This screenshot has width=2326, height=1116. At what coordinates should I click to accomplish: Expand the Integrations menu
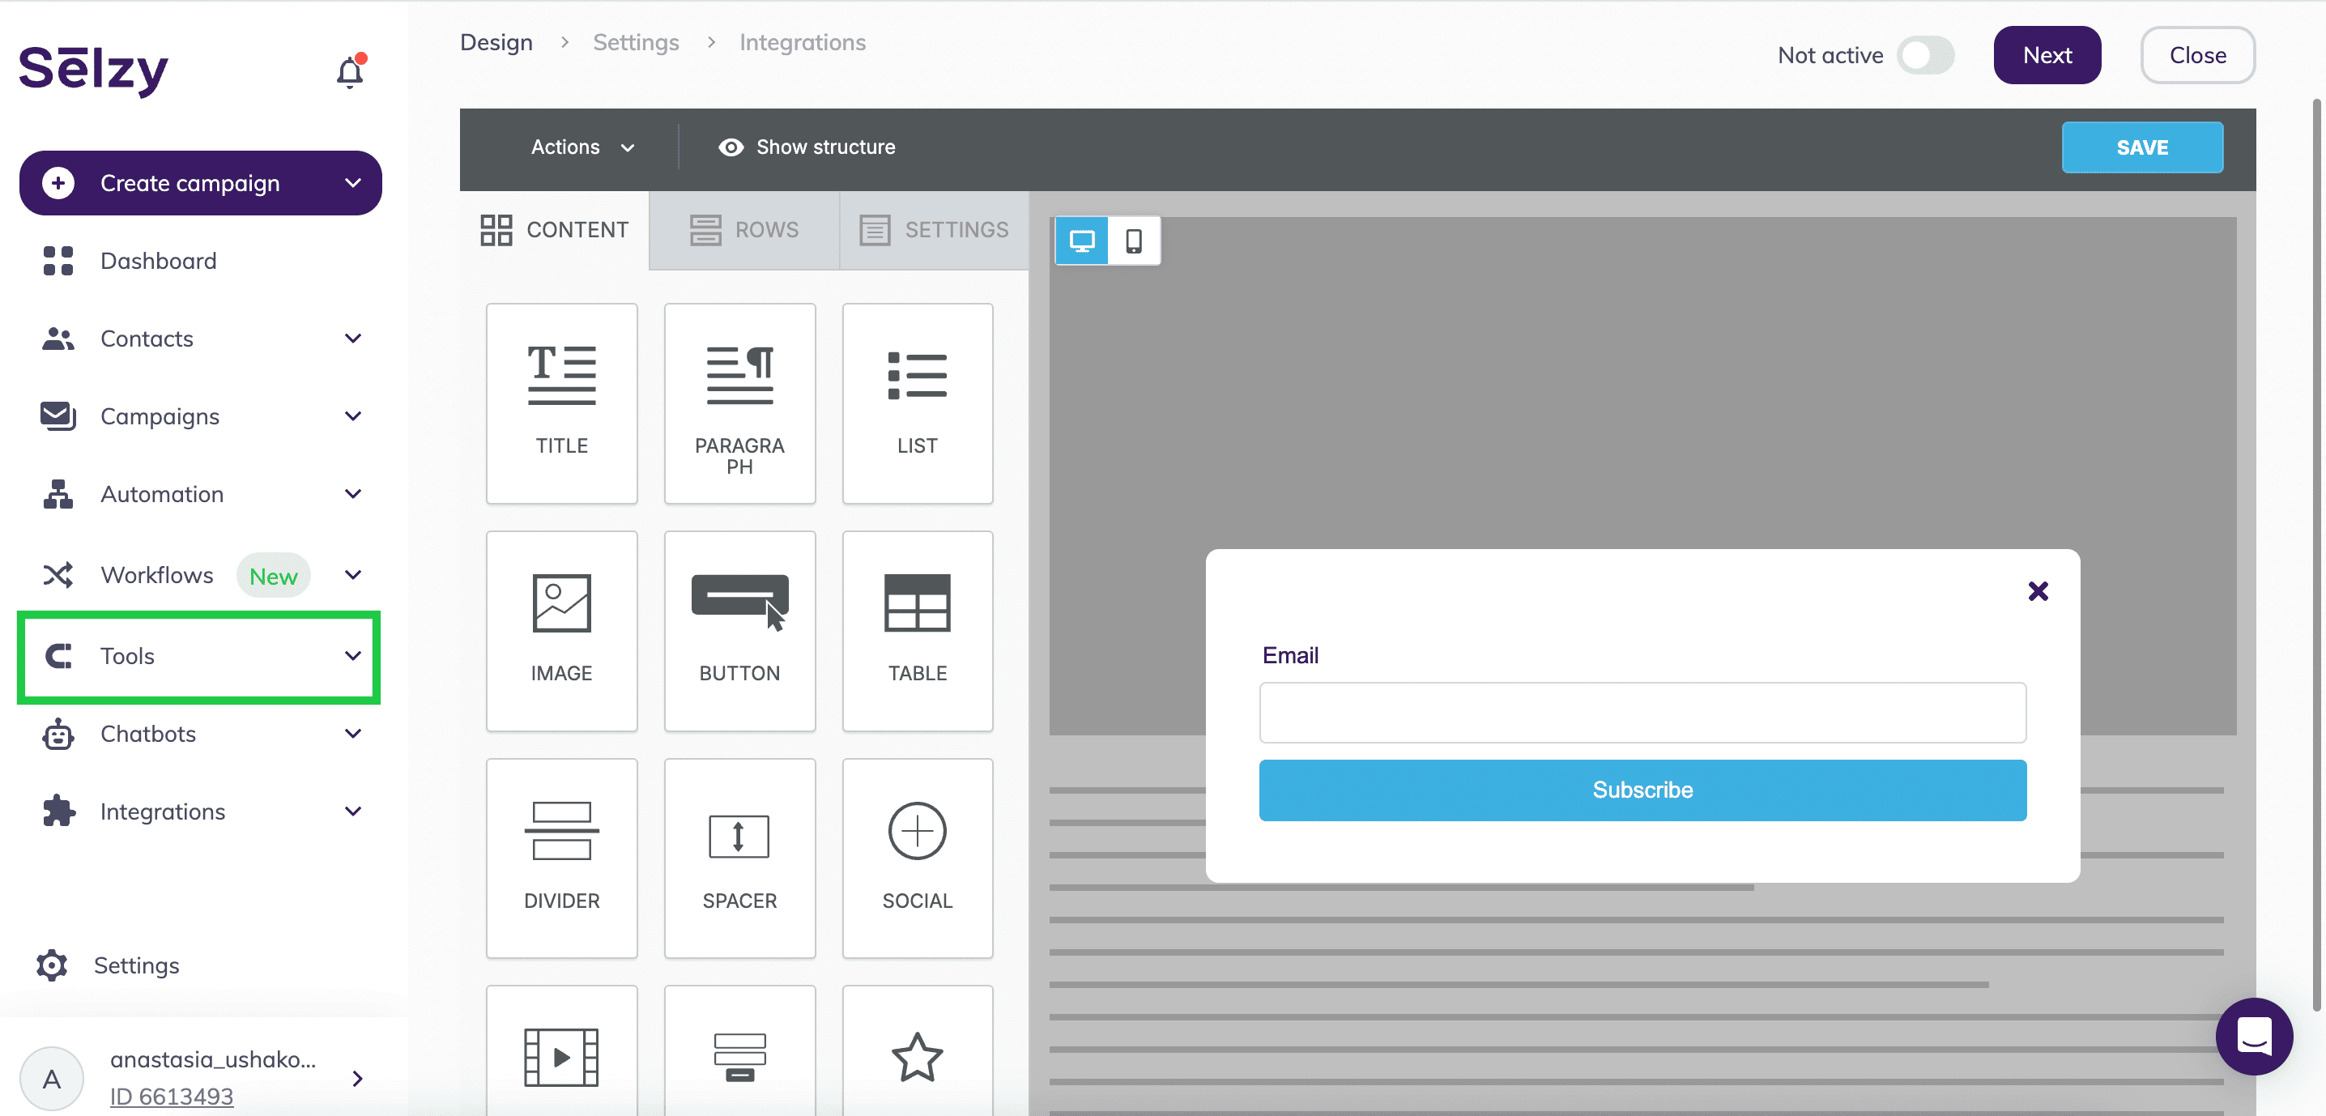click(x=353, y=811)
